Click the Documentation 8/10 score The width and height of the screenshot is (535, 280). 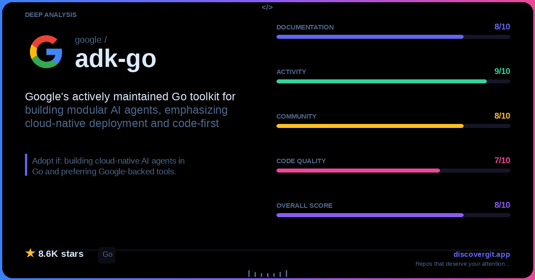pyautogui.click(x=502, y=27)
